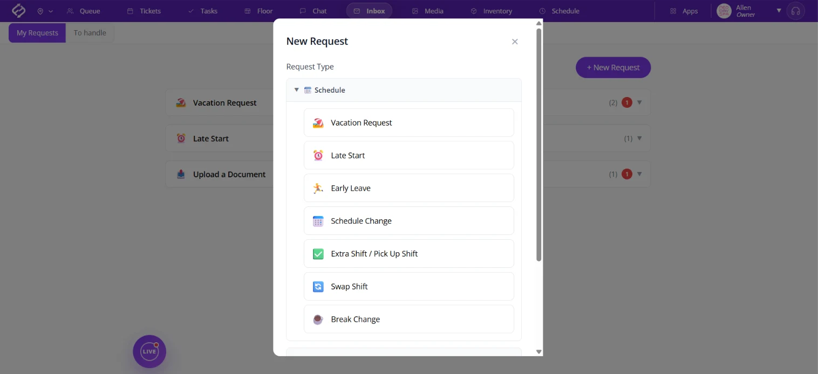Click the Schedule Change calendar icon
The width and height of the screenshot is (818, 374).
(x=318, y=221)
